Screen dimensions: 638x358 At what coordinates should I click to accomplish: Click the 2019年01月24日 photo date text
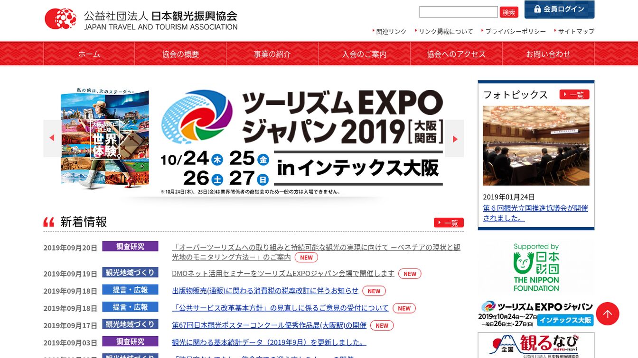pos(509,197)
